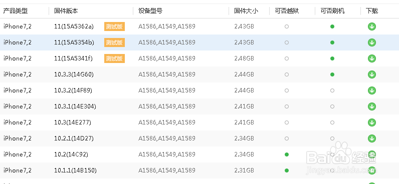
Task: Select firmware version text 11(15A5362a)
Action: [74, 26]
